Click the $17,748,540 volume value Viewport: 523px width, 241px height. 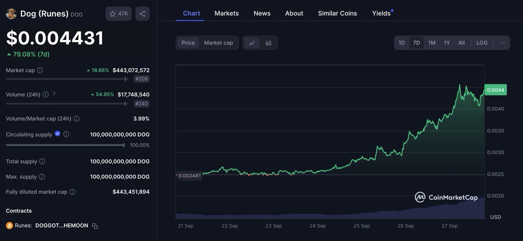[134, 94]
